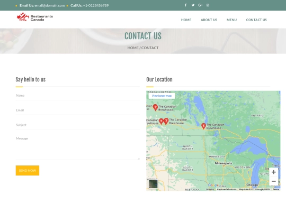Click the South Dakota map label
Image resolution: width=286 pixels, height=214 pixels.
pyautogui.click(x=187, y=169)
